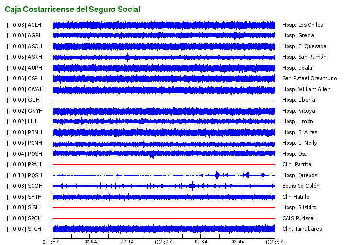
Task: Click the Clin. Turrubares name
Action: tap(302, 229)
